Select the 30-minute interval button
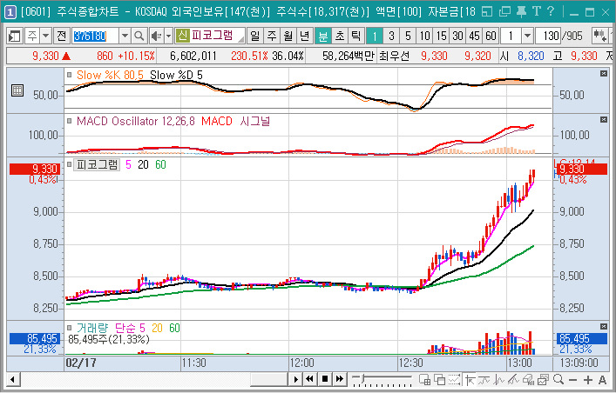 click(457, 37)
